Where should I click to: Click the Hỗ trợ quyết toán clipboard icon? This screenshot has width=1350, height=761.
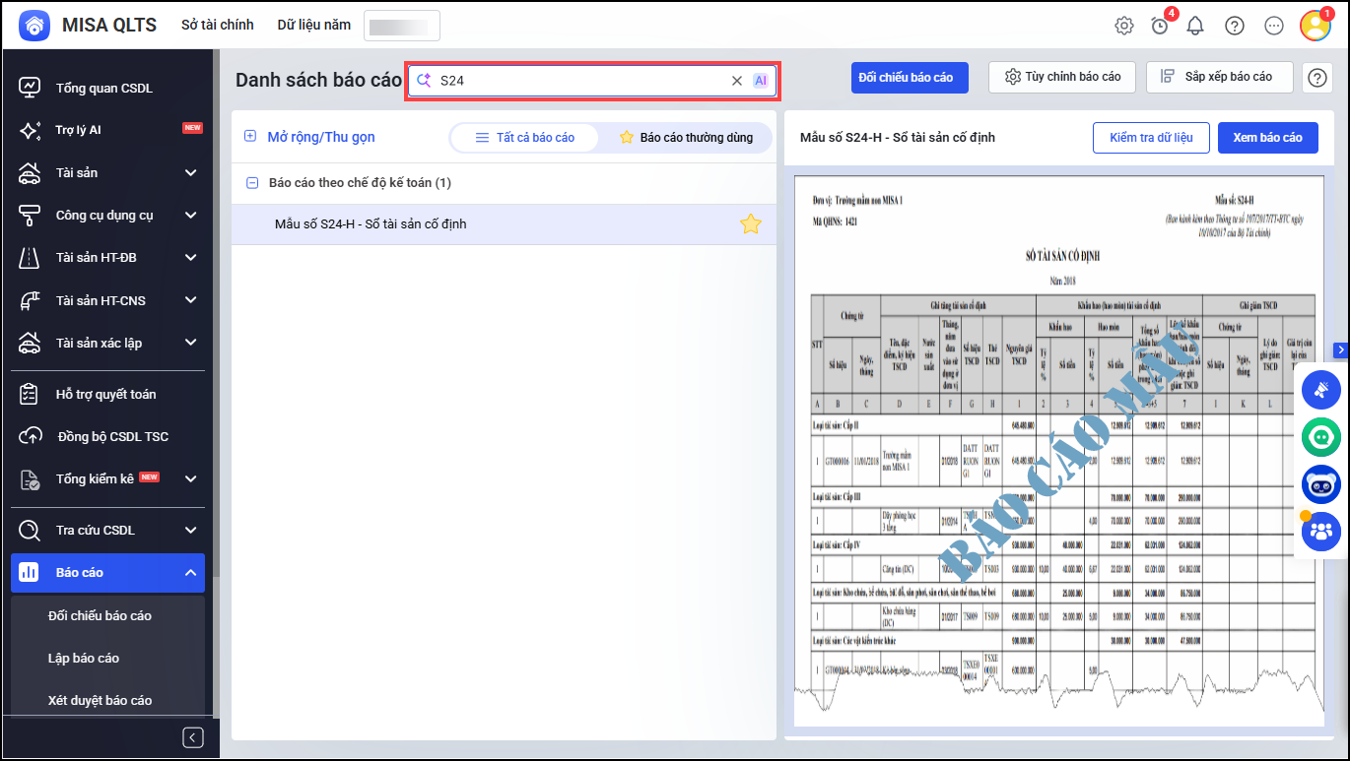tap(30, 394)
